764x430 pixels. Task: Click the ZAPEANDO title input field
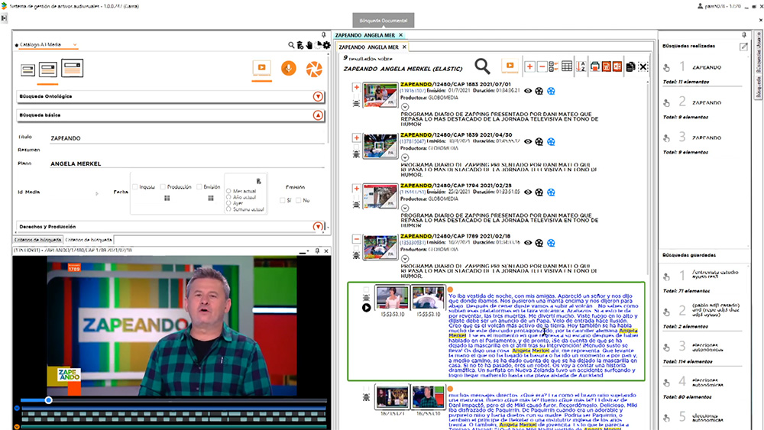187,138
